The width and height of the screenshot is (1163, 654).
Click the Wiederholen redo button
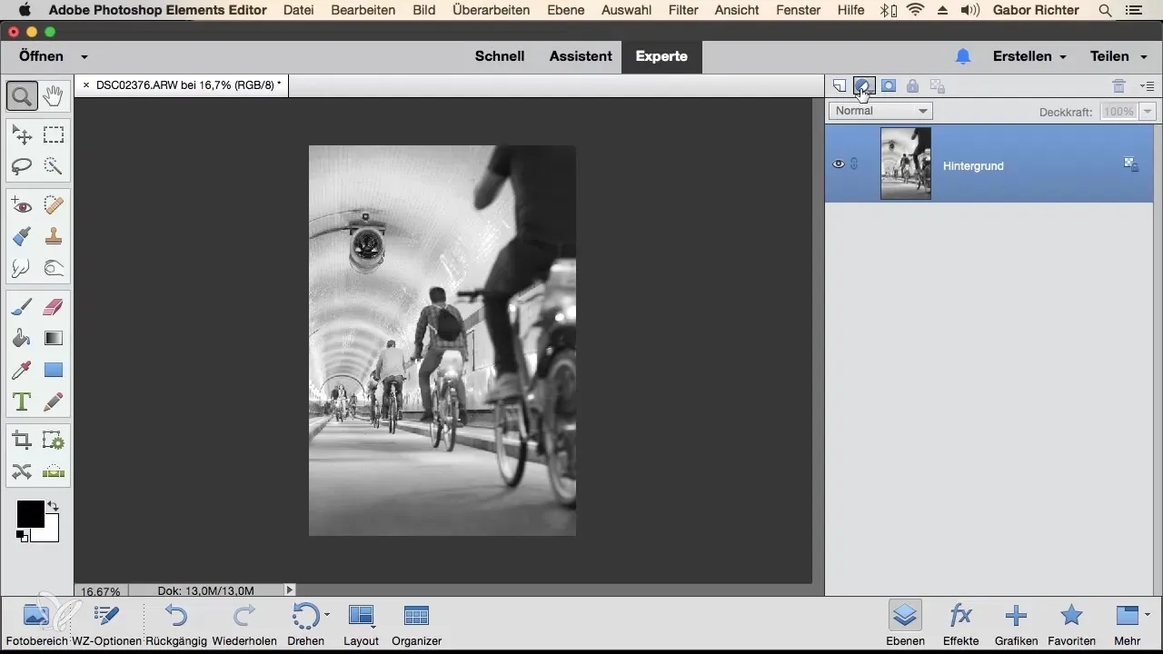(x=244, y=625)
